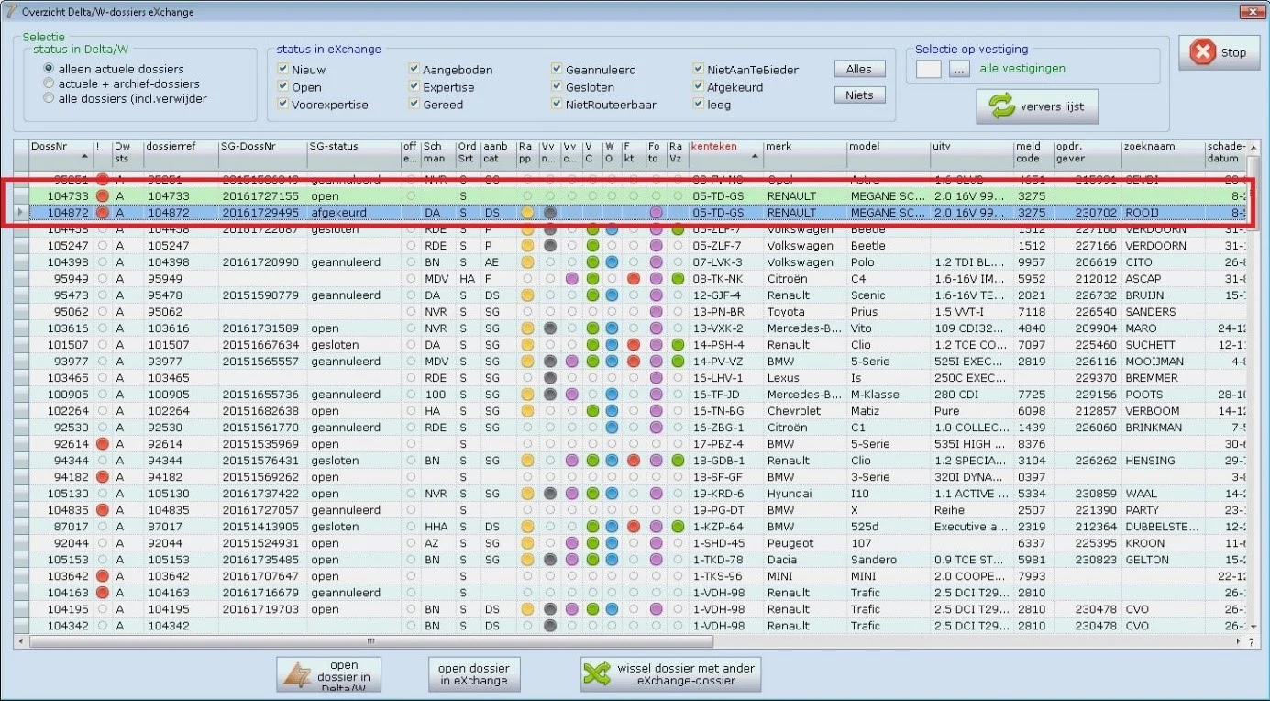Viewport: 1270px width, 701px height.
Task: Click dark gray Vv dot in row 103465
Action: pyautogui.click(x=549, y=378)
